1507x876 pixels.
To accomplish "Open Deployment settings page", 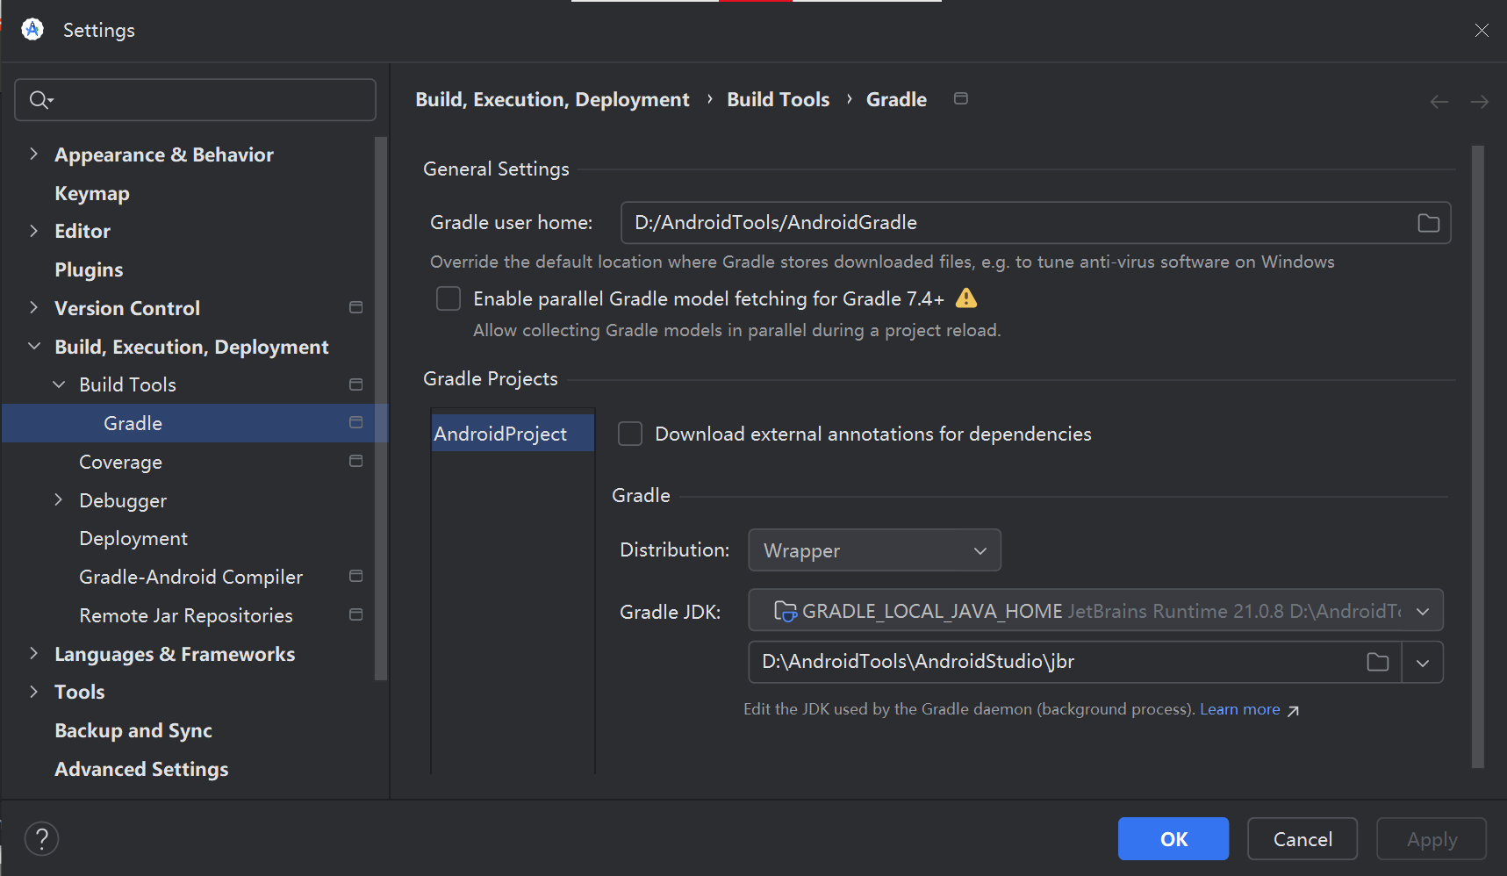I will (133, 538).
